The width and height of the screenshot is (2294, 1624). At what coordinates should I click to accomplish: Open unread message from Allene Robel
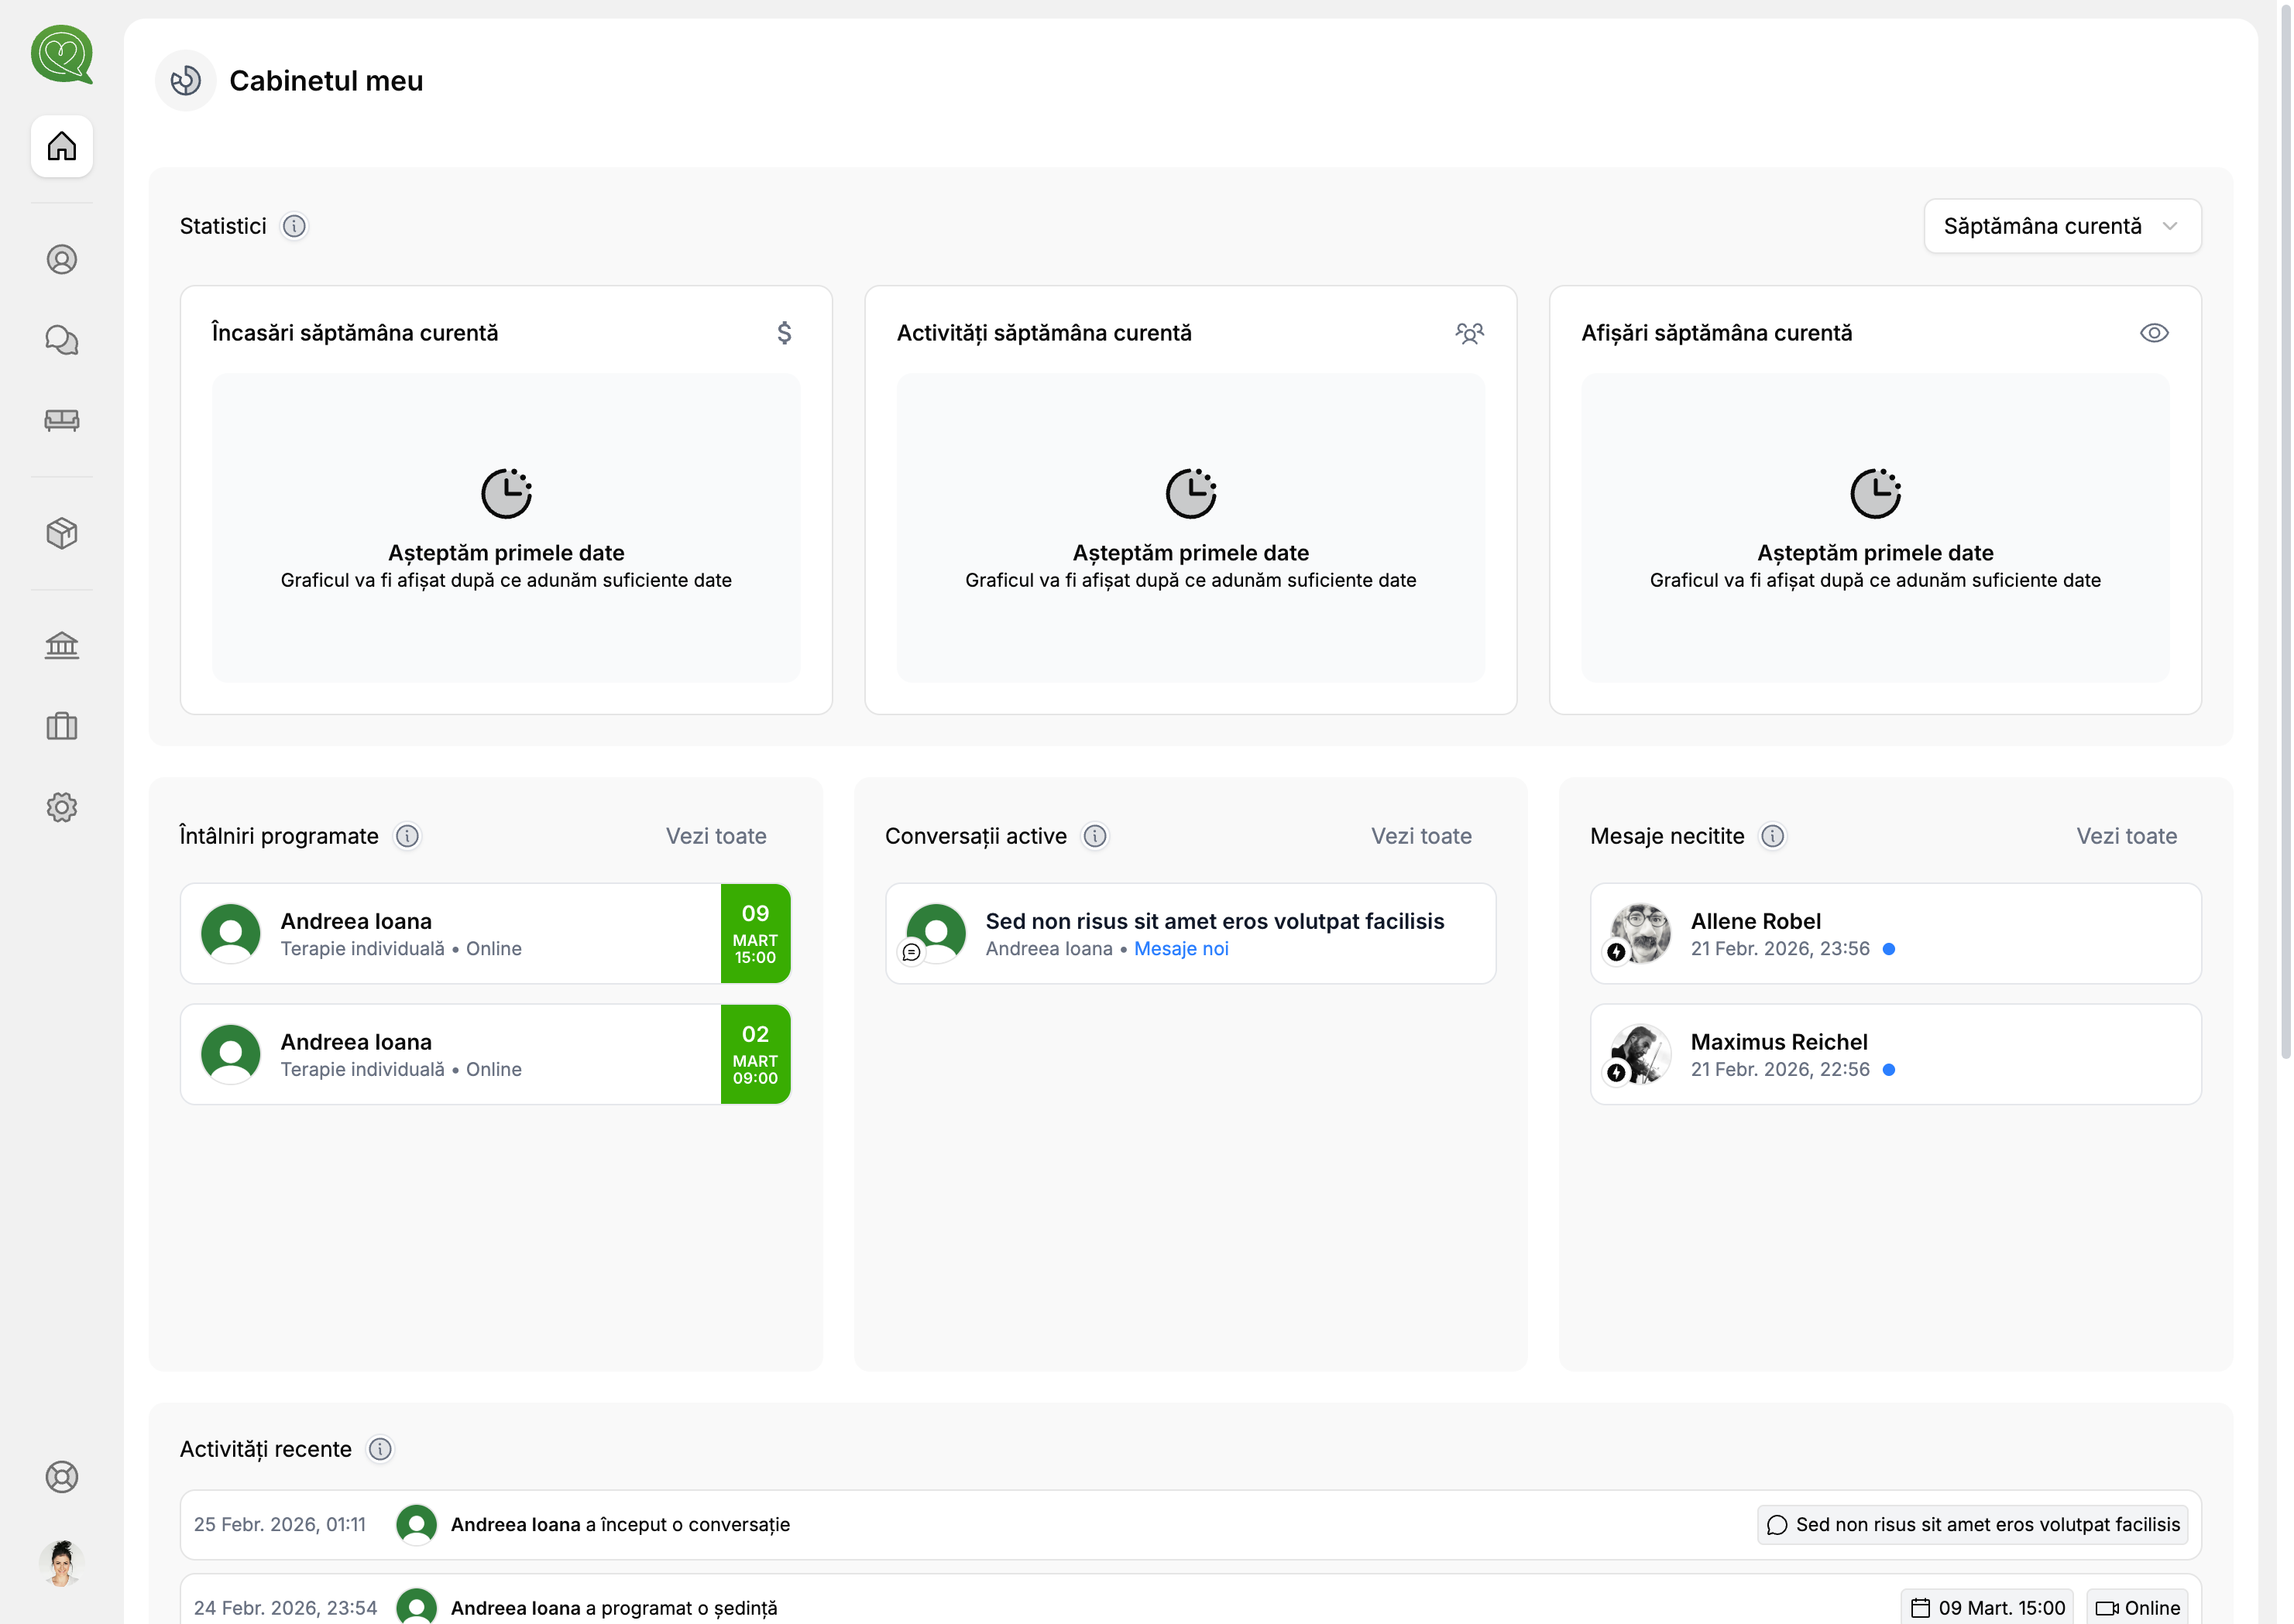pos(1895,933)
